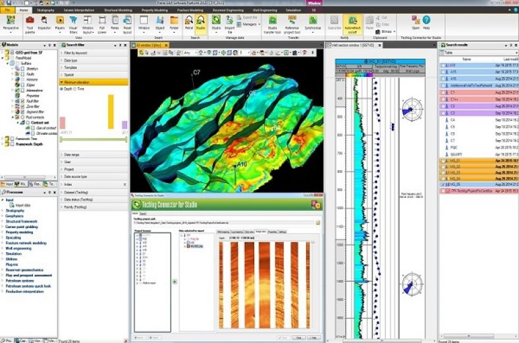Click the Studio search icon
The height and width of the screenshot is (343, 519).
point(200,23)
